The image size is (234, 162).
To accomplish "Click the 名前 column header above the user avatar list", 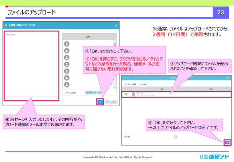I will coord(88,37).
